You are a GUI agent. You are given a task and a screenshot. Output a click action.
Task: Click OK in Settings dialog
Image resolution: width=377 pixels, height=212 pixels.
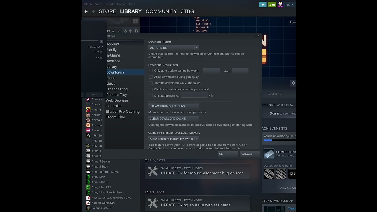(228, 154)
